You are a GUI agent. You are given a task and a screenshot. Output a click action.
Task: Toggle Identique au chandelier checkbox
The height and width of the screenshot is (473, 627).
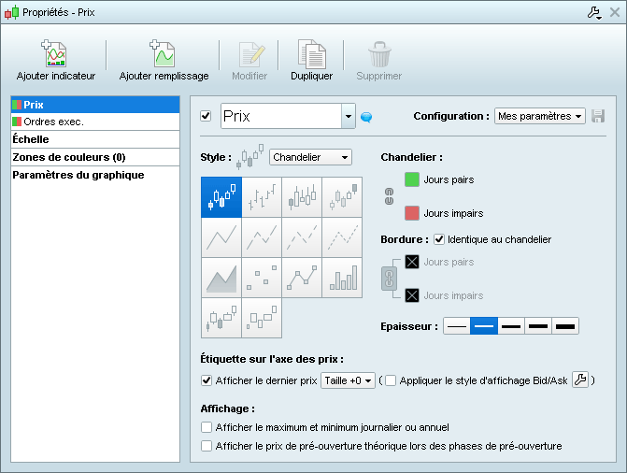[x=439, y=239]
